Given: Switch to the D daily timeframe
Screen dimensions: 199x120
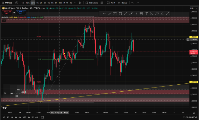Looking at the screenshot, I should (64, 3).
